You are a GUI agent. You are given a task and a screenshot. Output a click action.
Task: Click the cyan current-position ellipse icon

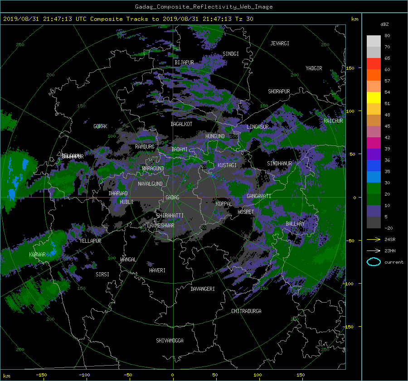pyautogui.click(x=374, y=262)
